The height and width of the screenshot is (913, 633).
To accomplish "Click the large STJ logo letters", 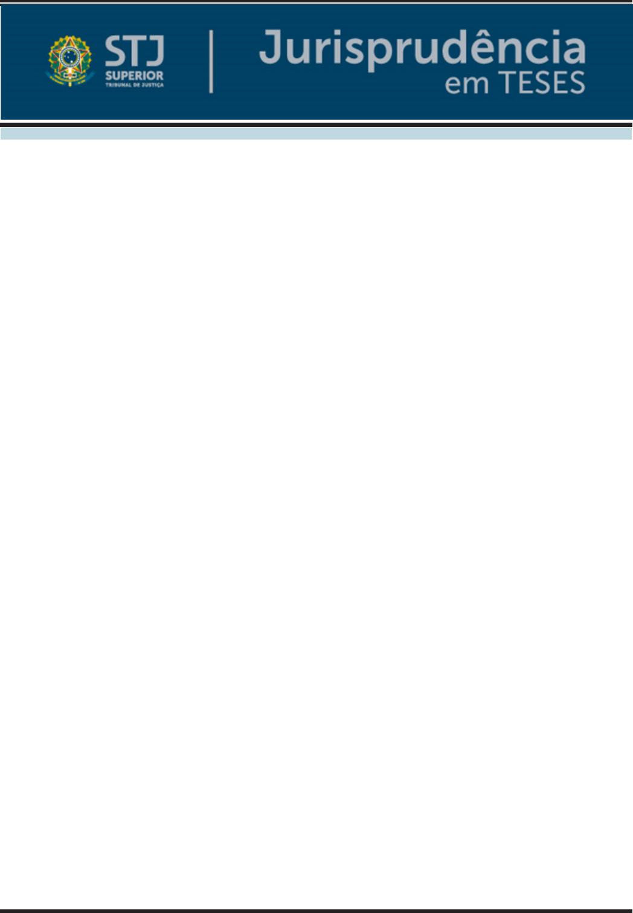I will tap(134, 51).
